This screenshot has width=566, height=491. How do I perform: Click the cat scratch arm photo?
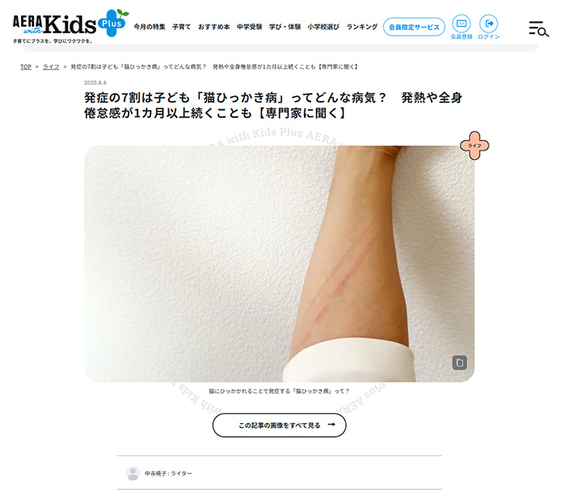[x=280, y=264]
